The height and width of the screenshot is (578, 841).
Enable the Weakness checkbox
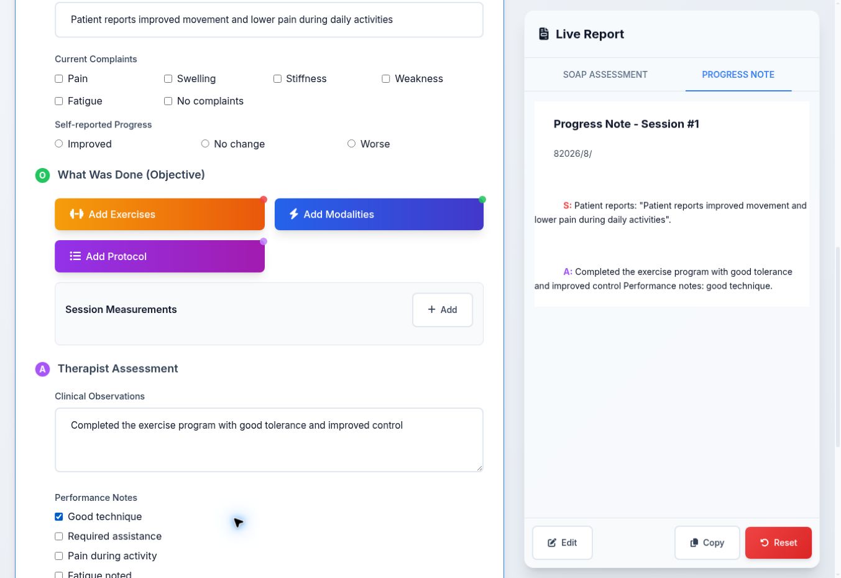tap(386, 79)
